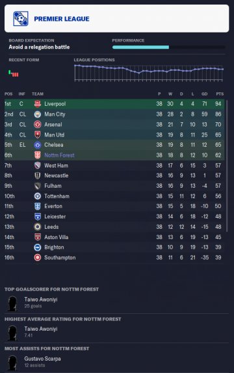Open the Leeds crest icon
Viewport: 234px width, 373px height.
[x=38, y=227]
